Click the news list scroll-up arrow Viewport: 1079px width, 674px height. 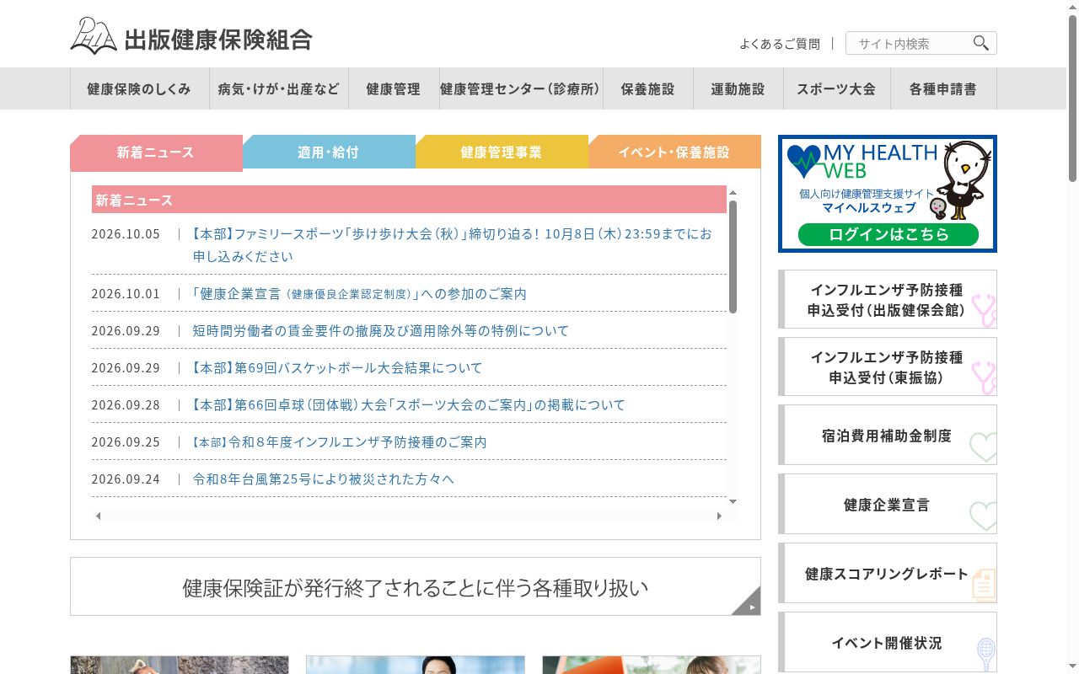(733, 193)
